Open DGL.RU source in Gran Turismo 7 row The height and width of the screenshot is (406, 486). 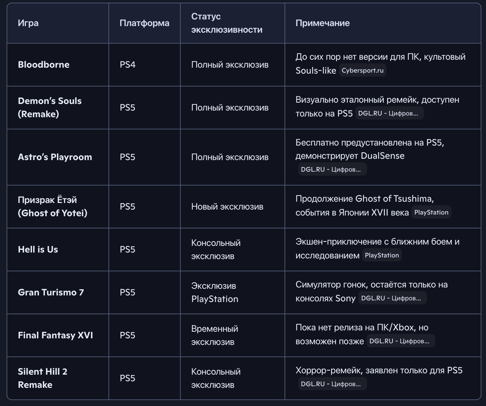(392, 298)
